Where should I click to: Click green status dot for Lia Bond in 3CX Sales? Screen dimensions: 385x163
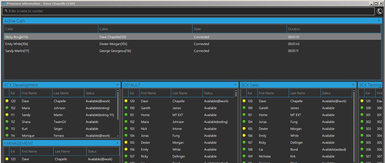pos(244,149)
